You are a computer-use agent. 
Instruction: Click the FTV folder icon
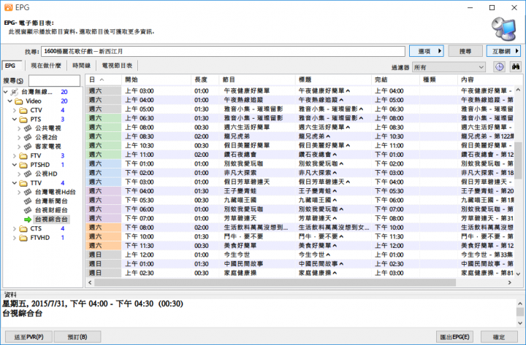click(x=23, y=155)
